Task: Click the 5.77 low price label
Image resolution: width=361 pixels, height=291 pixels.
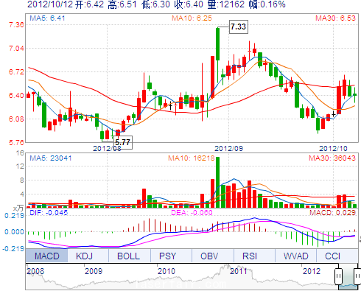Action: [123, 142]
